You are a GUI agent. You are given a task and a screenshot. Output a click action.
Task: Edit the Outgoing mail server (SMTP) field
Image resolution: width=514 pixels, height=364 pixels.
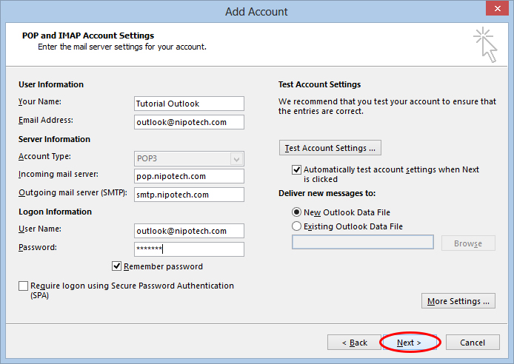coord(189,195)
